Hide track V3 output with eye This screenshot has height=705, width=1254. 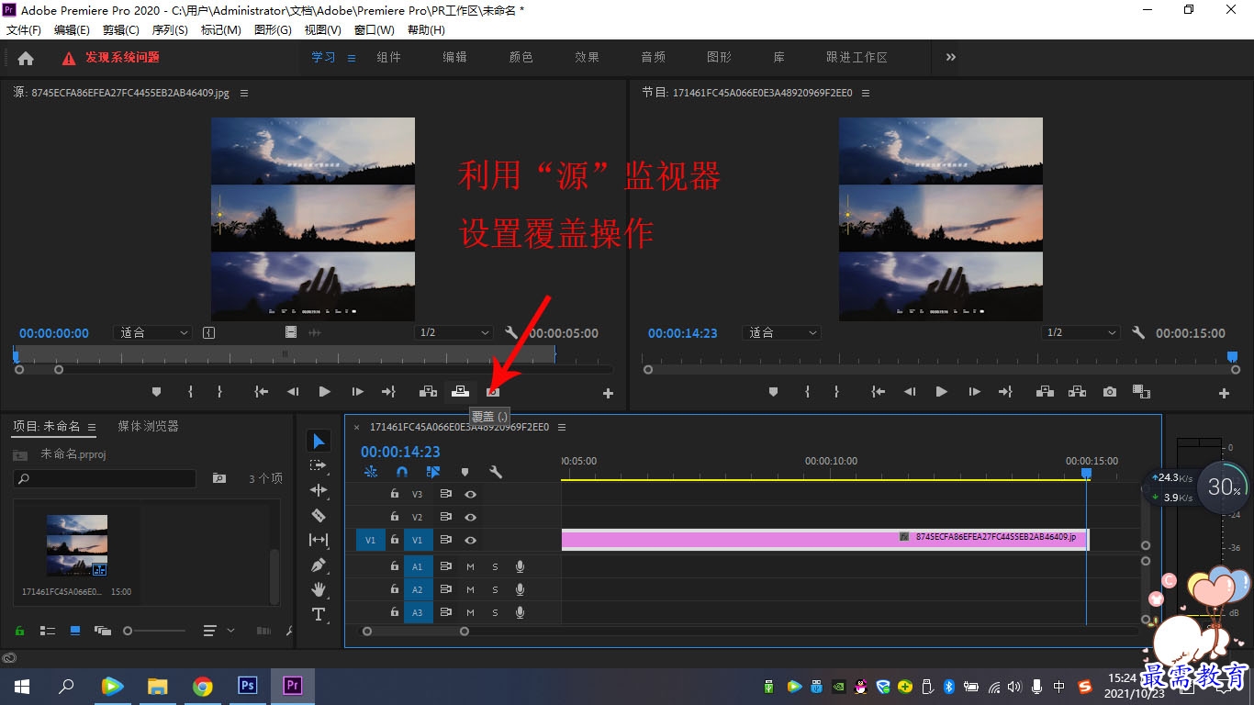coord(470,494)
